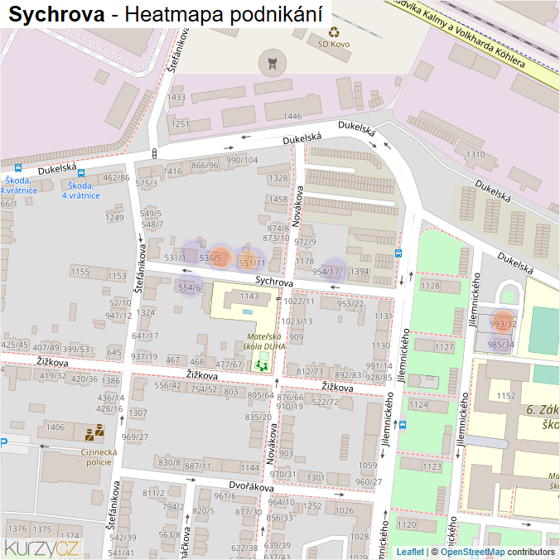Click building number 1155

pyautogui.click(x=80, y=272)
